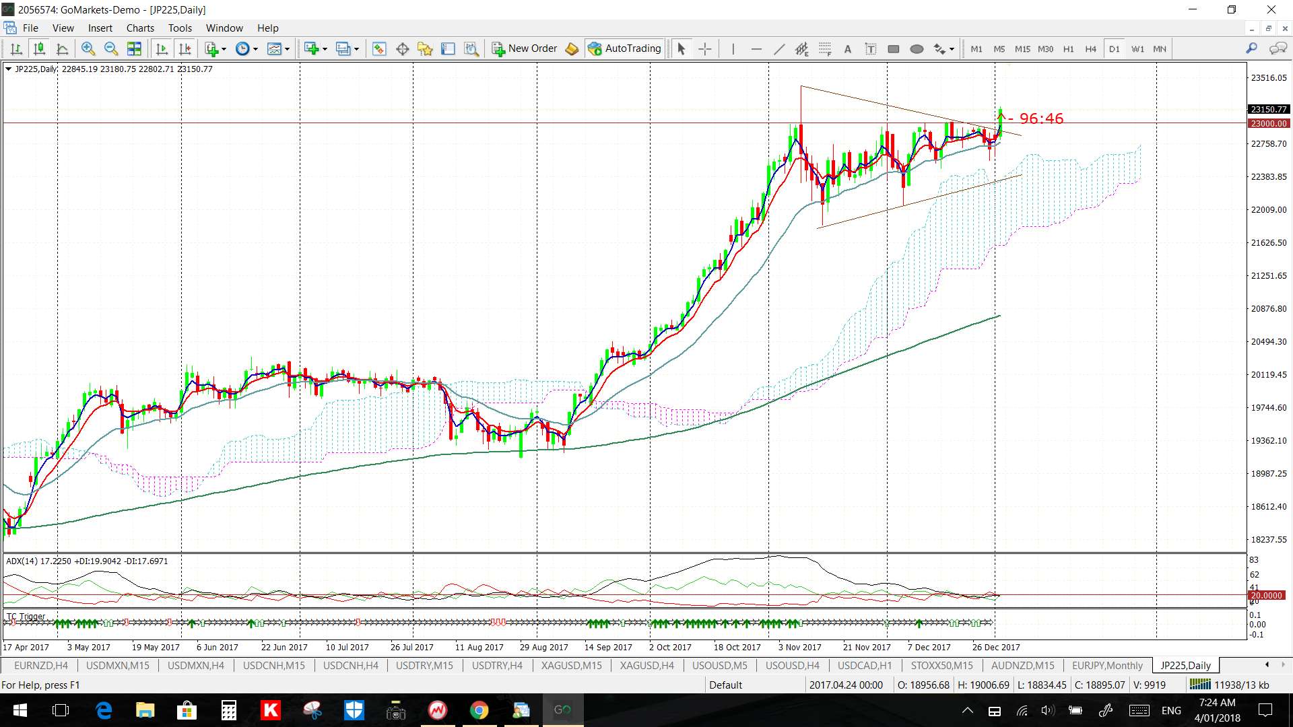Click the search magnifier icon in toolbar
This screenshot has height=727, width=1293.
tap(1251, 48)
